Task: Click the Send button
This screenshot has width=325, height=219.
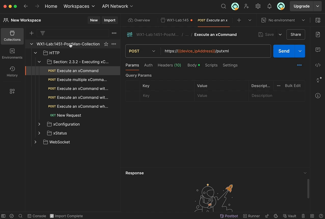Action: [283, 51]
